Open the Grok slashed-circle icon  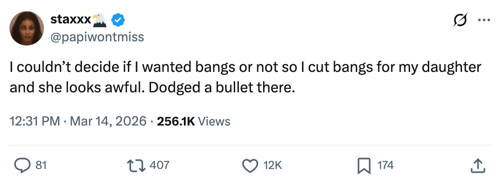pyautogui.click(x=461, y=20)
